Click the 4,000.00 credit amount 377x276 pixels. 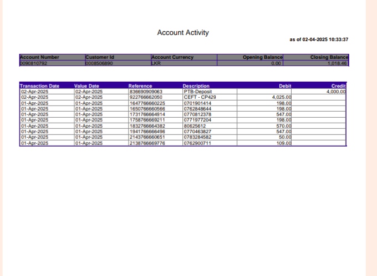tap(336, 92)
